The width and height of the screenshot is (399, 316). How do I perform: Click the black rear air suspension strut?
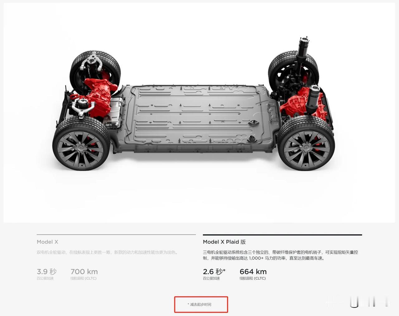[x=303, y=50]
